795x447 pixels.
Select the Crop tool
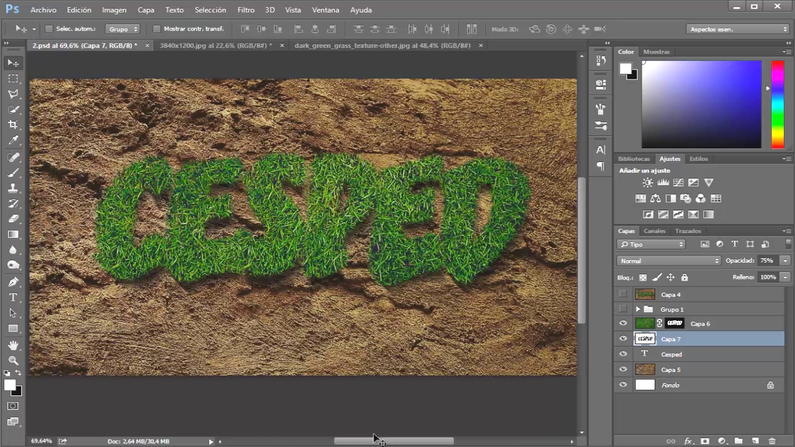point(13,125)
